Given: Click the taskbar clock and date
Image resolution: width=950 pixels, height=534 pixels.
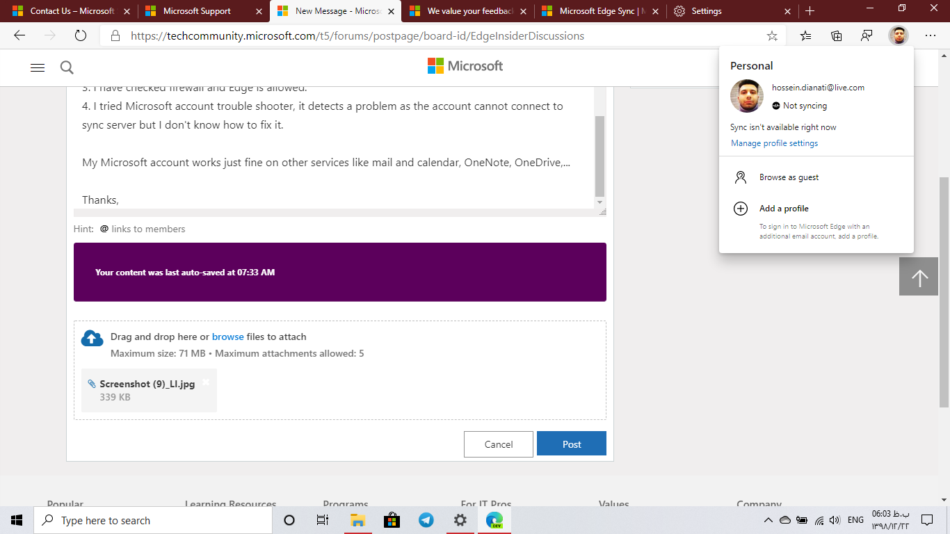Looking at the screenshot, I should 890,520.
